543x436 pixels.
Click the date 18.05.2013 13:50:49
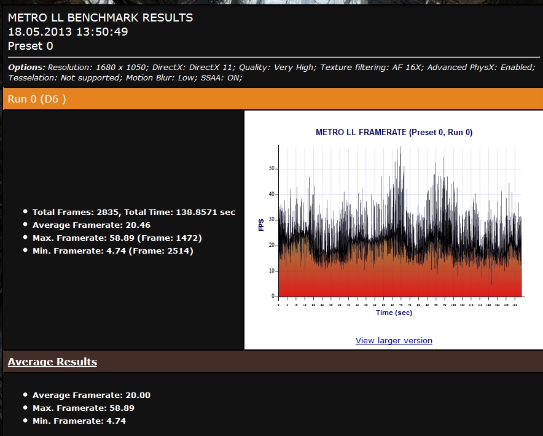pyautogui.click(x=68, y=32)
